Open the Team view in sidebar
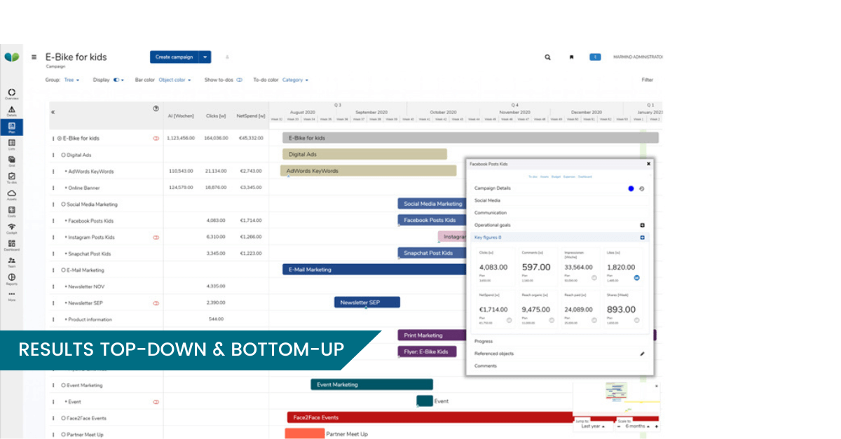 [12, 261]
